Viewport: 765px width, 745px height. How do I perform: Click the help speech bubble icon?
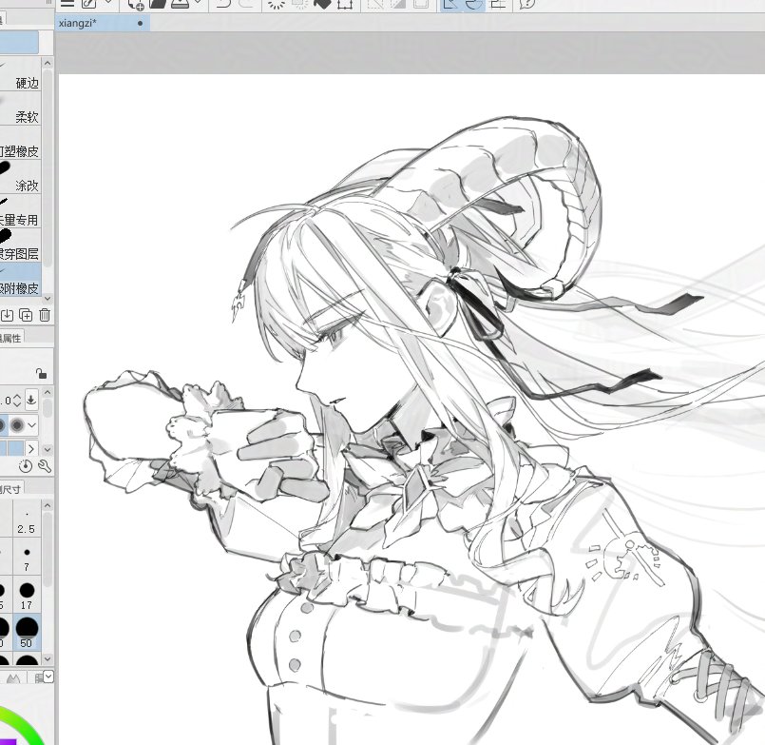(527, 4)
